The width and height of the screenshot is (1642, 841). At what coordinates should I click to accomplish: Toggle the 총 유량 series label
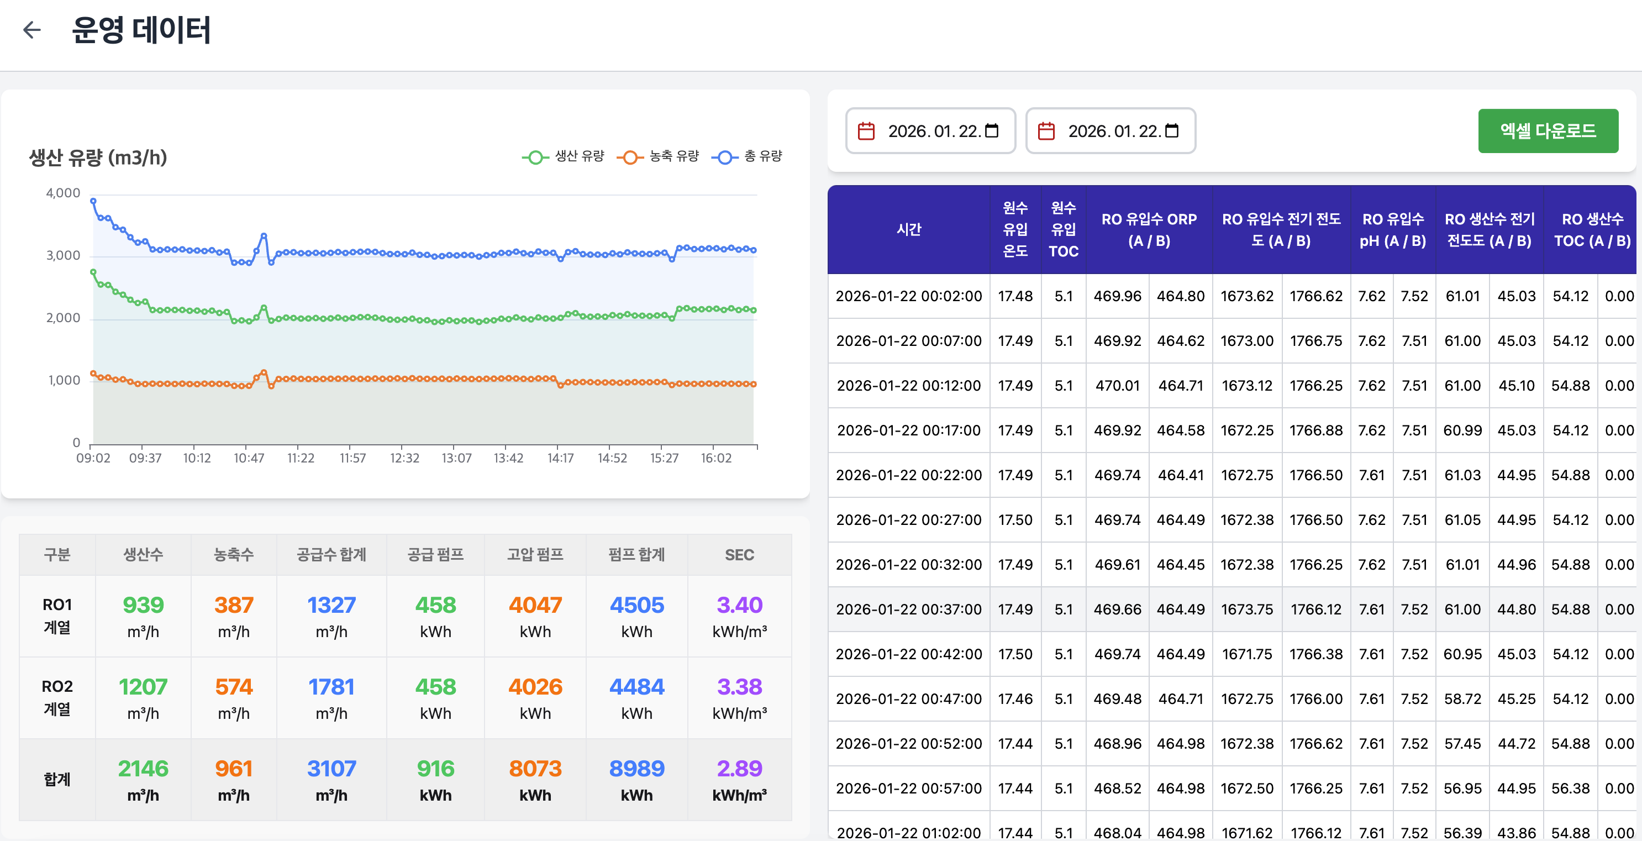(763, 156)
